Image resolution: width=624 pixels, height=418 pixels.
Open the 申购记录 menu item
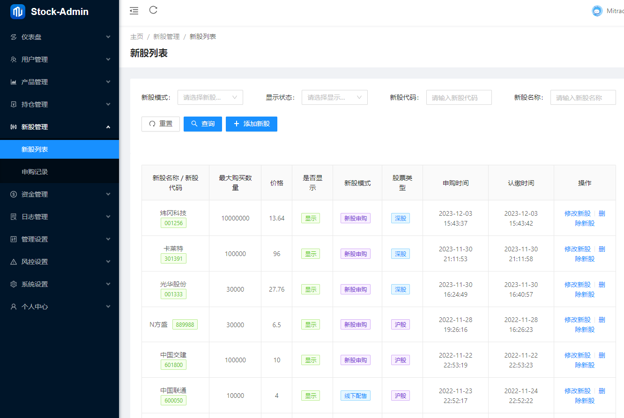point(35,172)
